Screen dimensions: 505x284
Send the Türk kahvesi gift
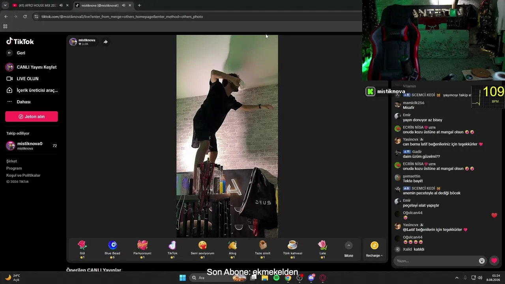(292, 250)
